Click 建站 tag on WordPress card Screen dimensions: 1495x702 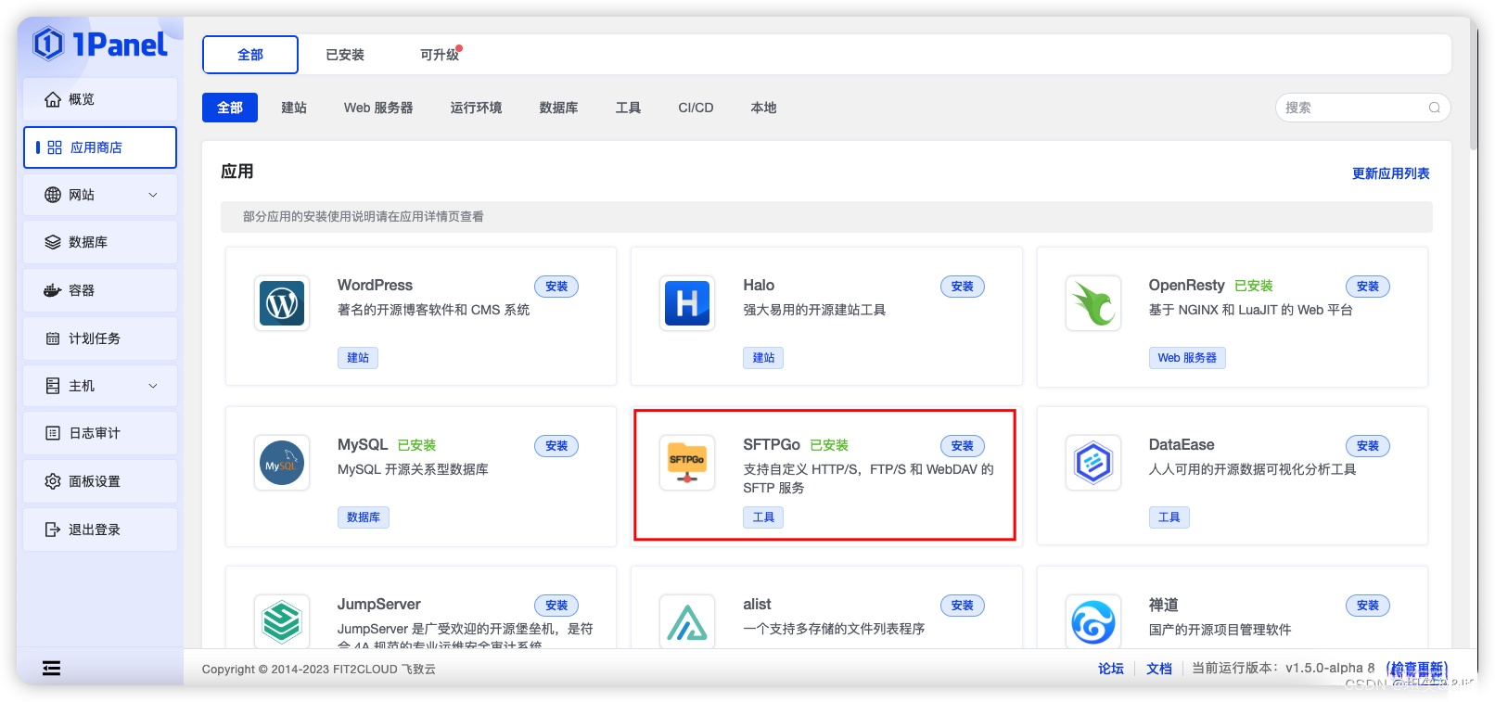358,358
